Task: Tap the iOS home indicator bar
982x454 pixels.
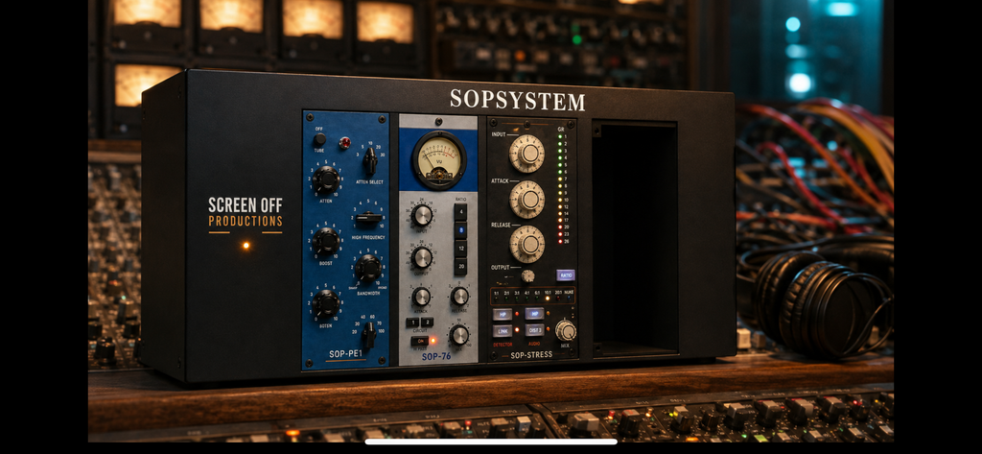Action: (491, 442)
